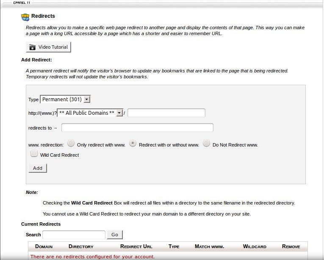Click the Wildcard column header

tap(255, 246)
